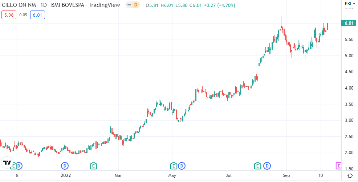The width and height of the screenshot is (358, 182).
Task: Click the Jul time axis label
Action: pyautogui.click(x=228, y=175)
